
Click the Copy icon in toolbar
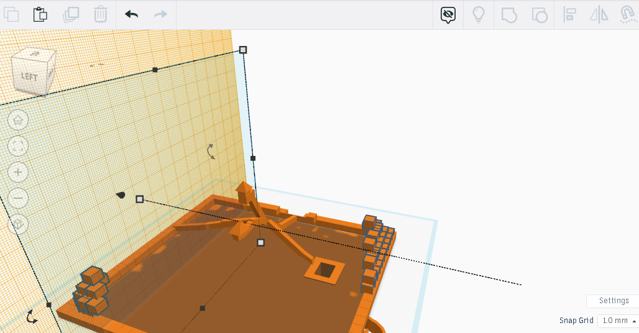coord(11,15)
